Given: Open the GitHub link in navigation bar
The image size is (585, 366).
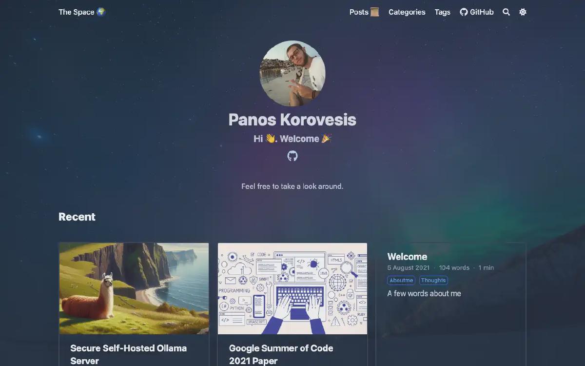Looking at the screenshot, I should [477, 12].
